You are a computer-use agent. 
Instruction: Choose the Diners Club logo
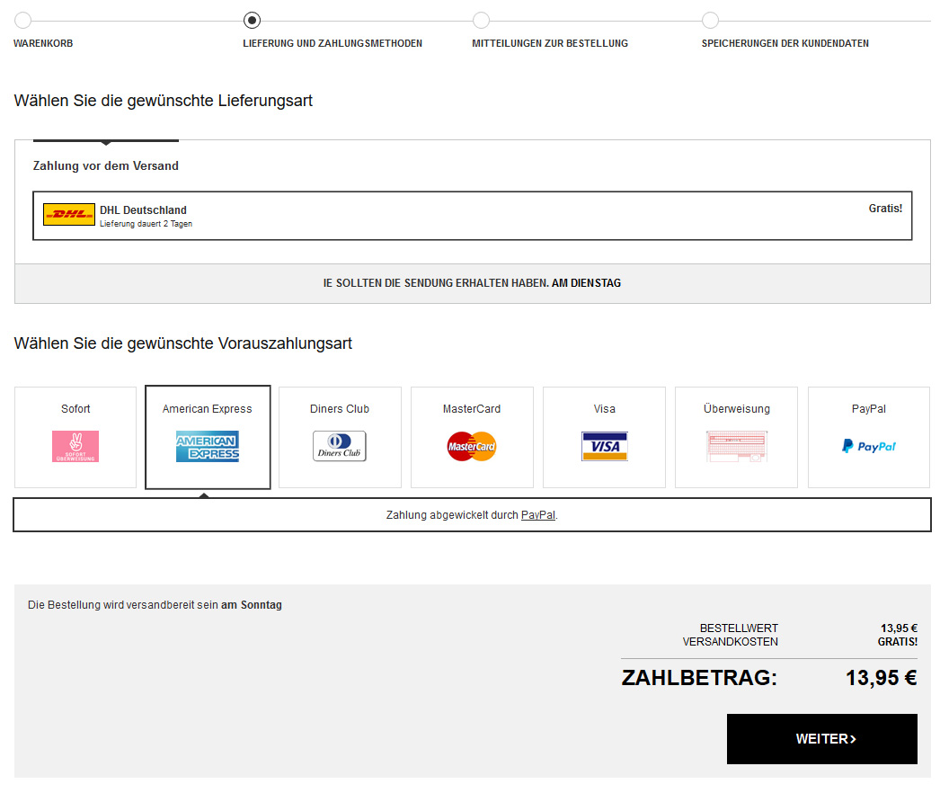click(x=340, y=446)
